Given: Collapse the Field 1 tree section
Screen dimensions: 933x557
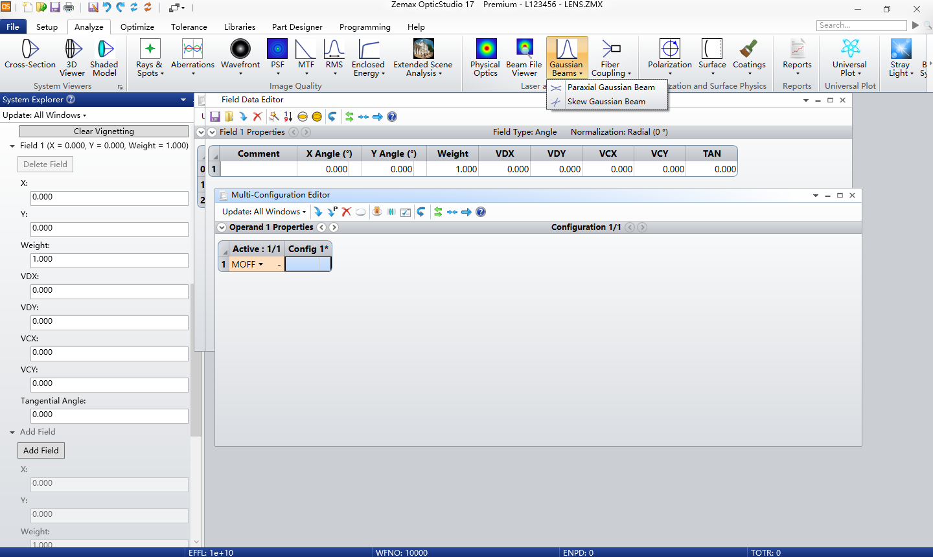Looking at the screenshot, I should [12, 146].
